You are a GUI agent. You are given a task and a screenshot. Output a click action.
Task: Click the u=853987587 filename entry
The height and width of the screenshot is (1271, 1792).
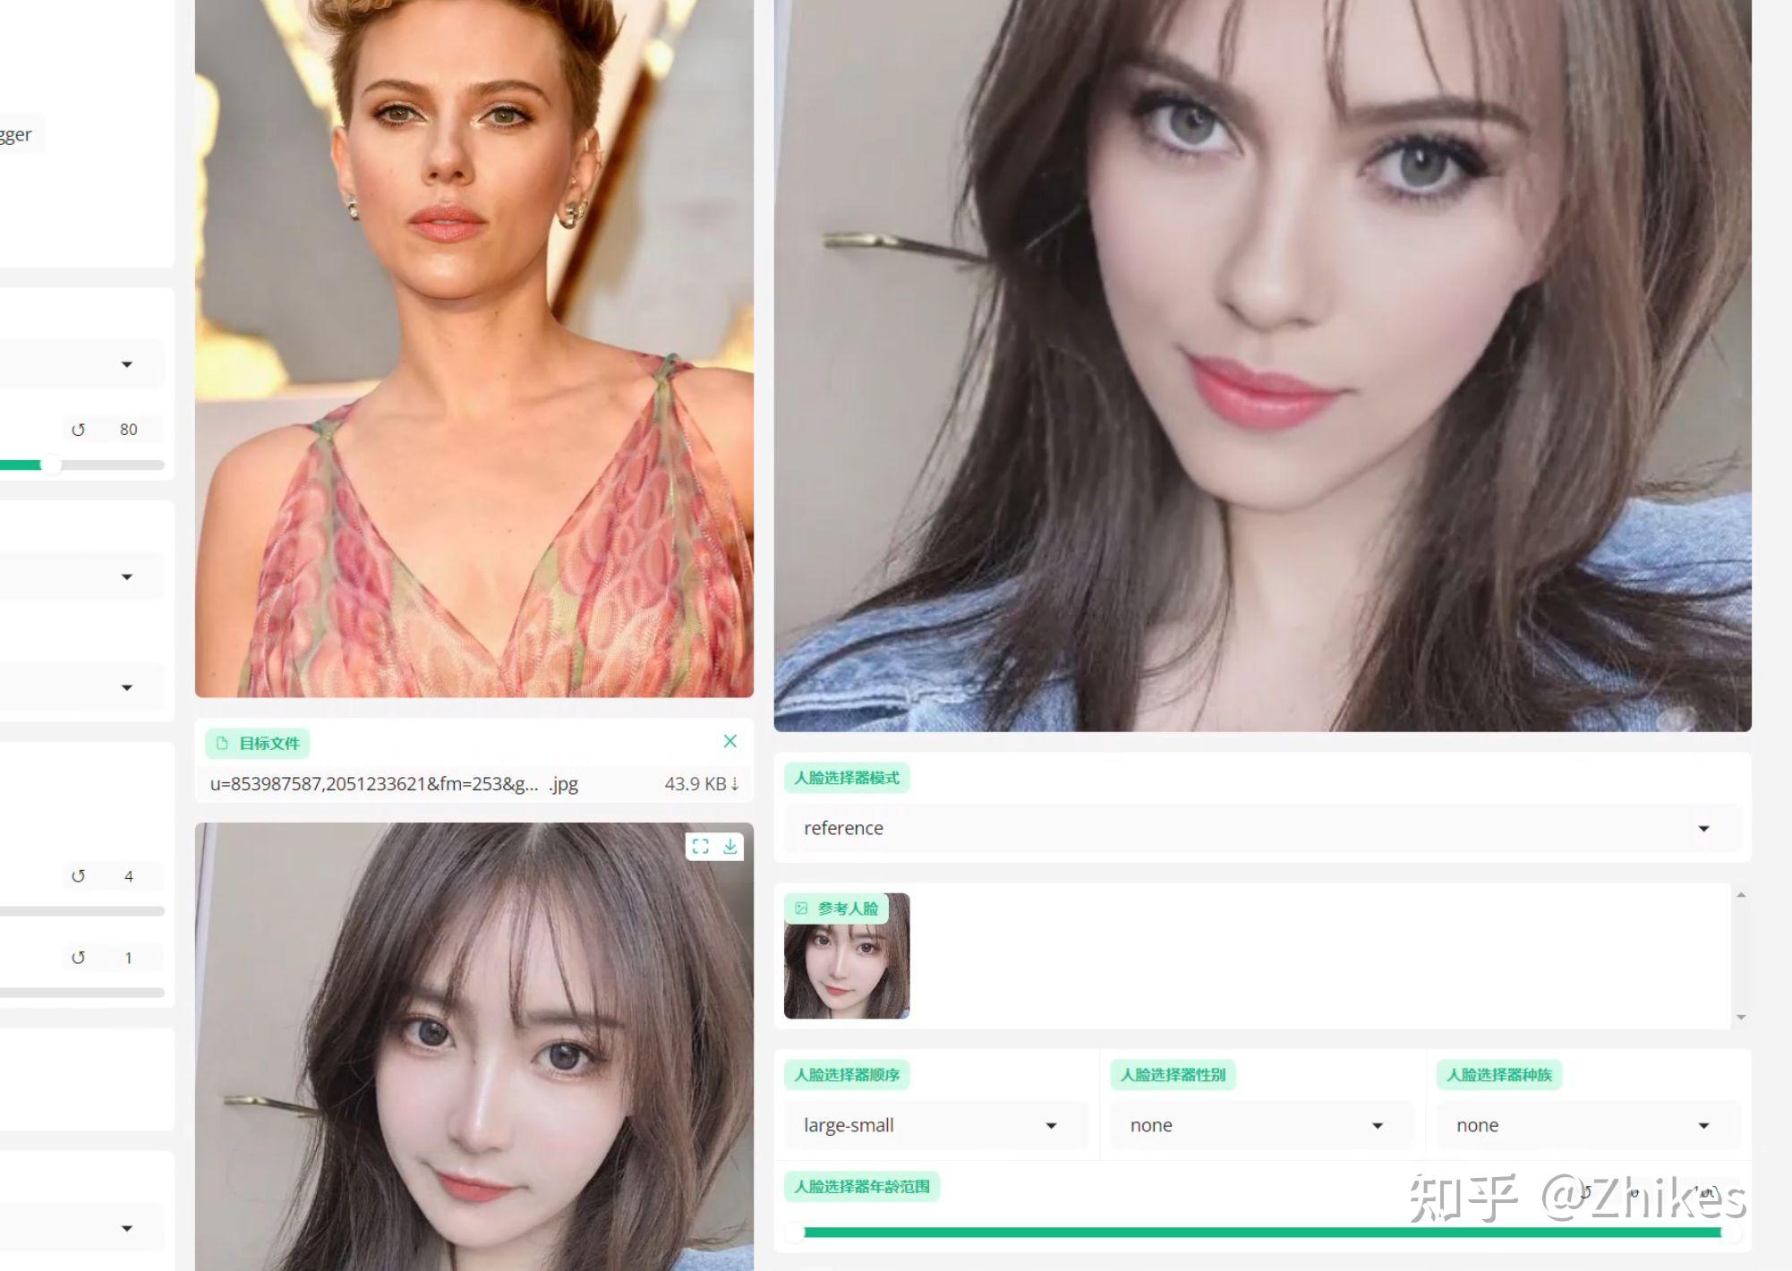376,784
